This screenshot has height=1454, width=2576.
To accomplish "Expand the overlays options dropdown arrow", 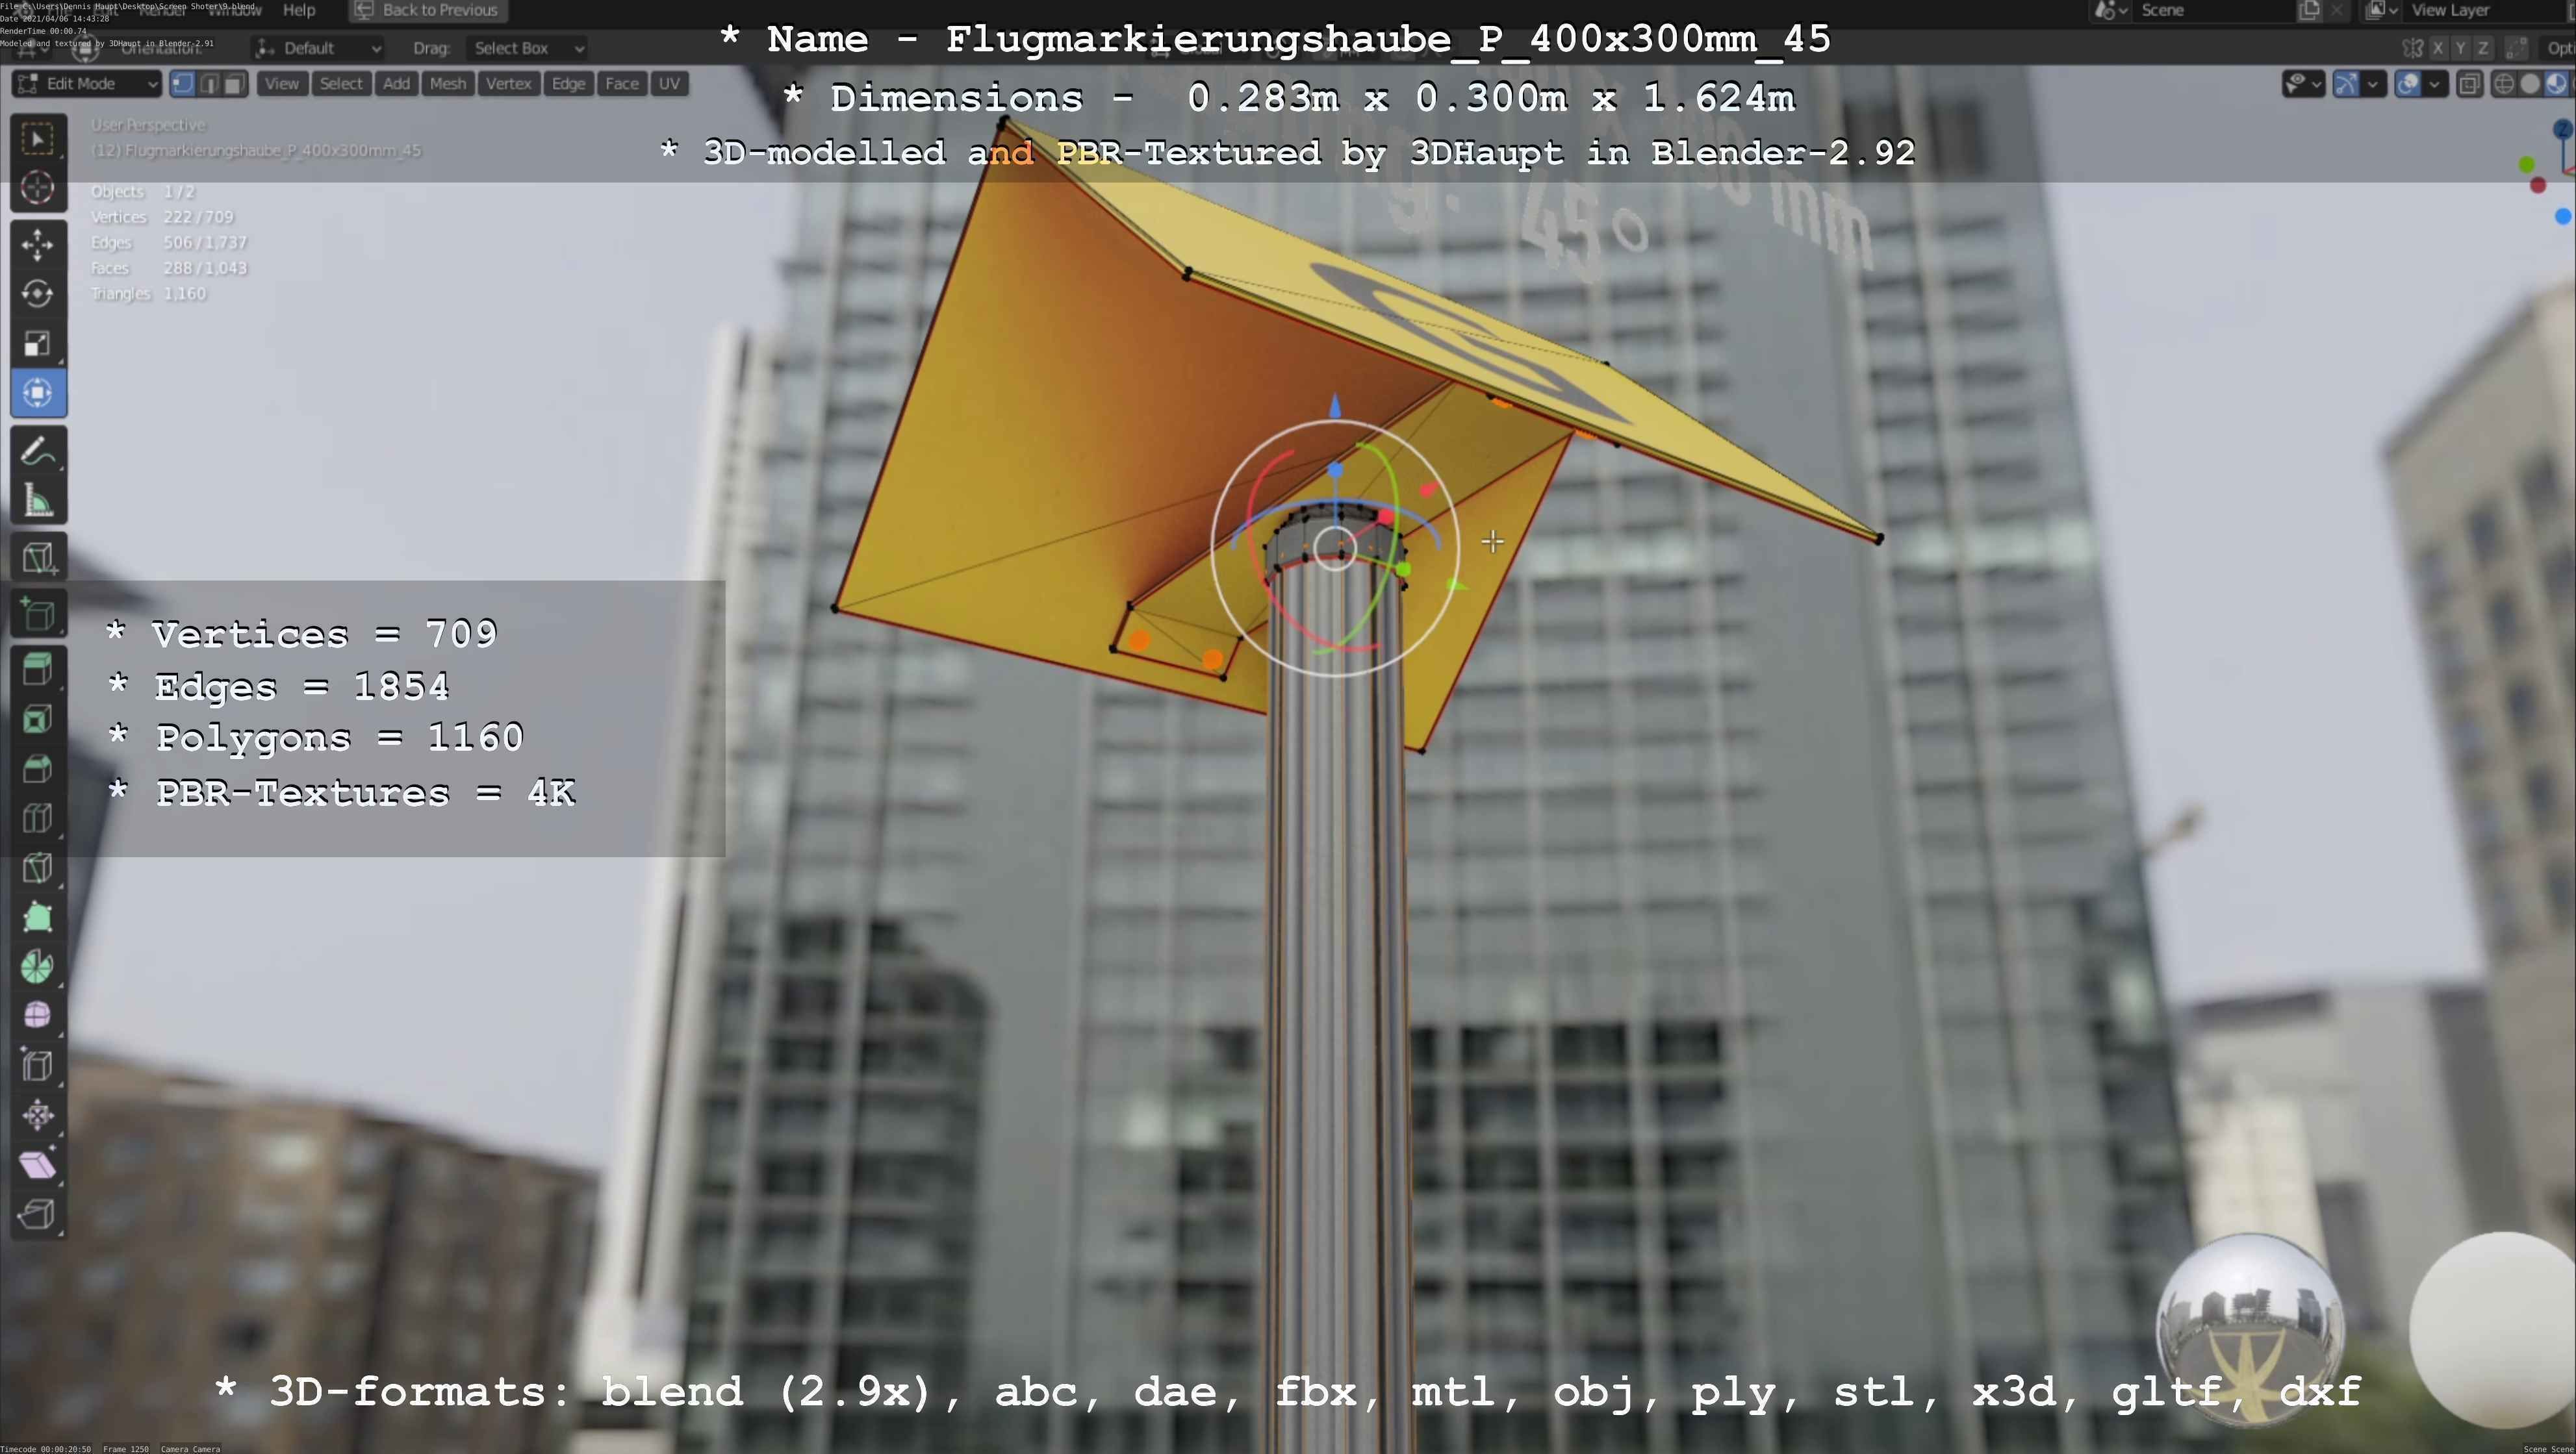I will pos(2434,84).
